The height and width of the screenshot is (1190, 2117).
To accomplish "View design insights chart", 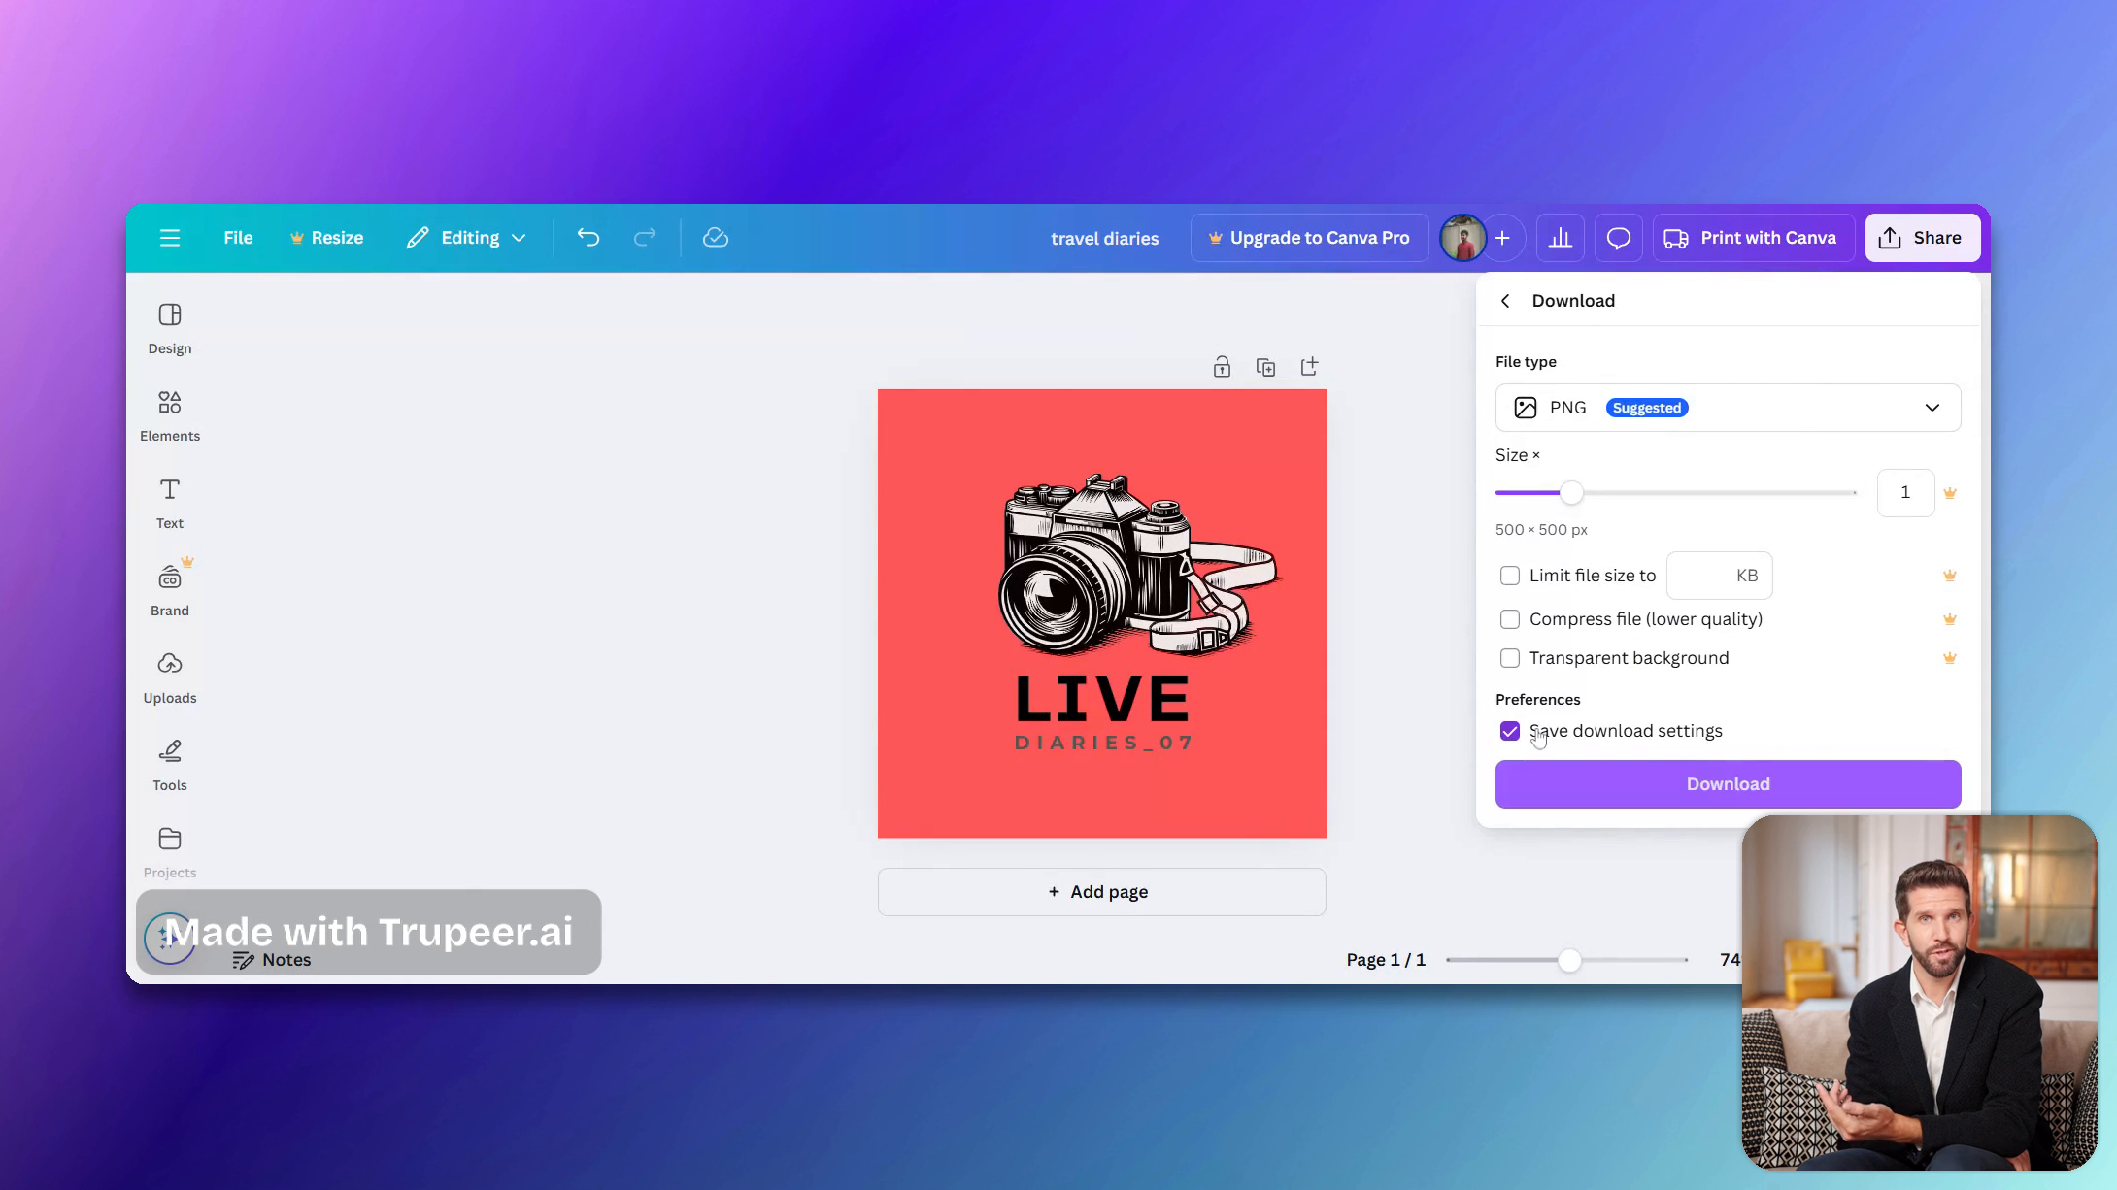I will pyautogui.click(x=1561, y=237).
